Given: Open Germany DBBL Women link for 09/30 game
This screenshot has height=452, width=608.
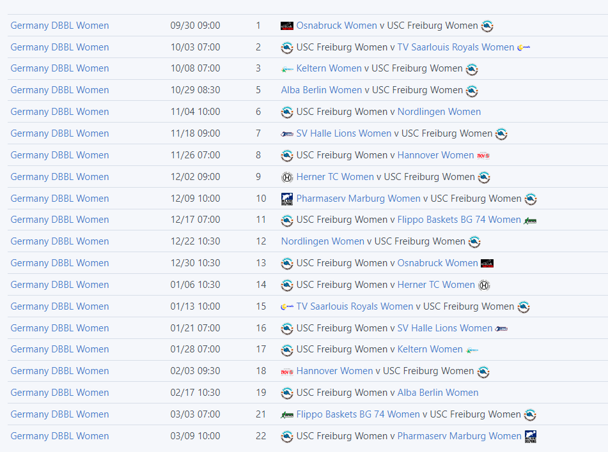Looking at the screenshot, I should click(59, 26).
